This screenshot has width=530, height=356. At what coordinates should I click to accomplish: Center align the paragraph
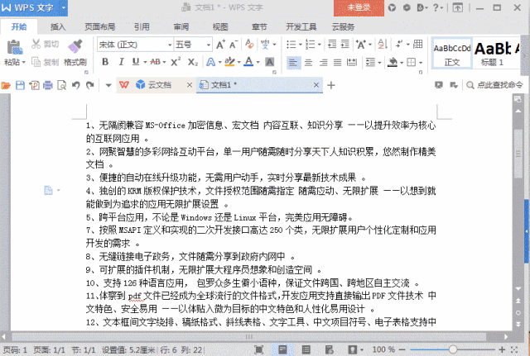[x=308, y=63]
